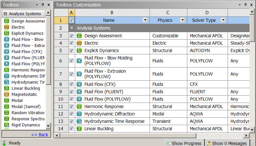Click the << Back link
The image size is (256, 146).
39,134
